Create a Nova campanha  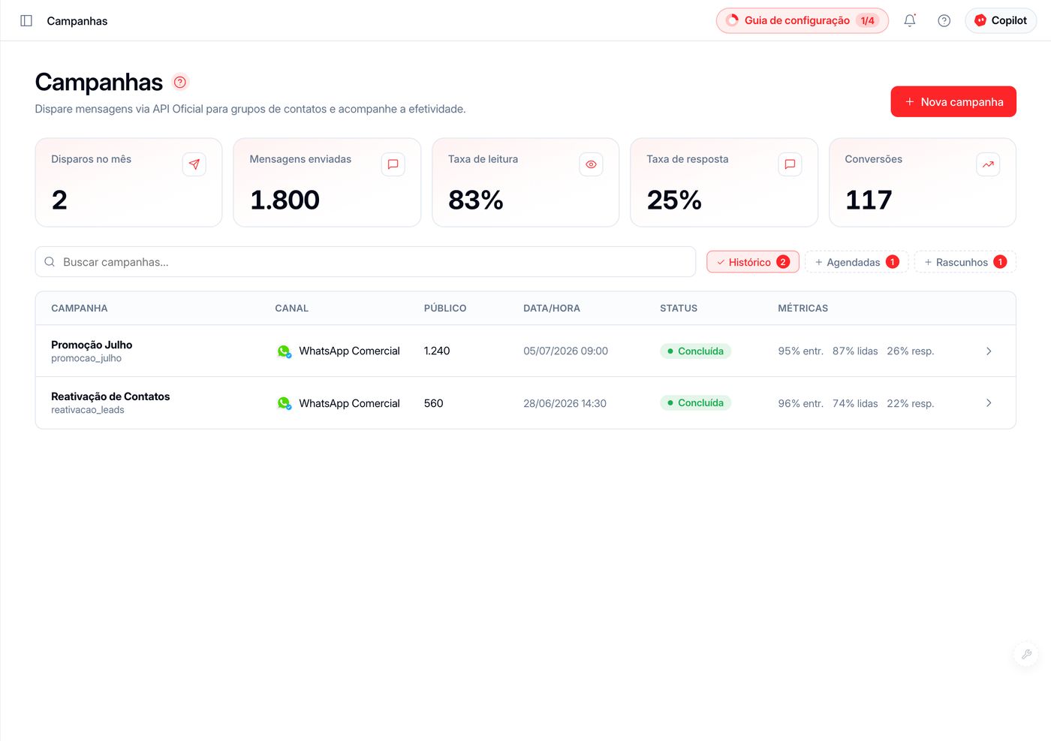pyautogui.click(x=953, y=102)
